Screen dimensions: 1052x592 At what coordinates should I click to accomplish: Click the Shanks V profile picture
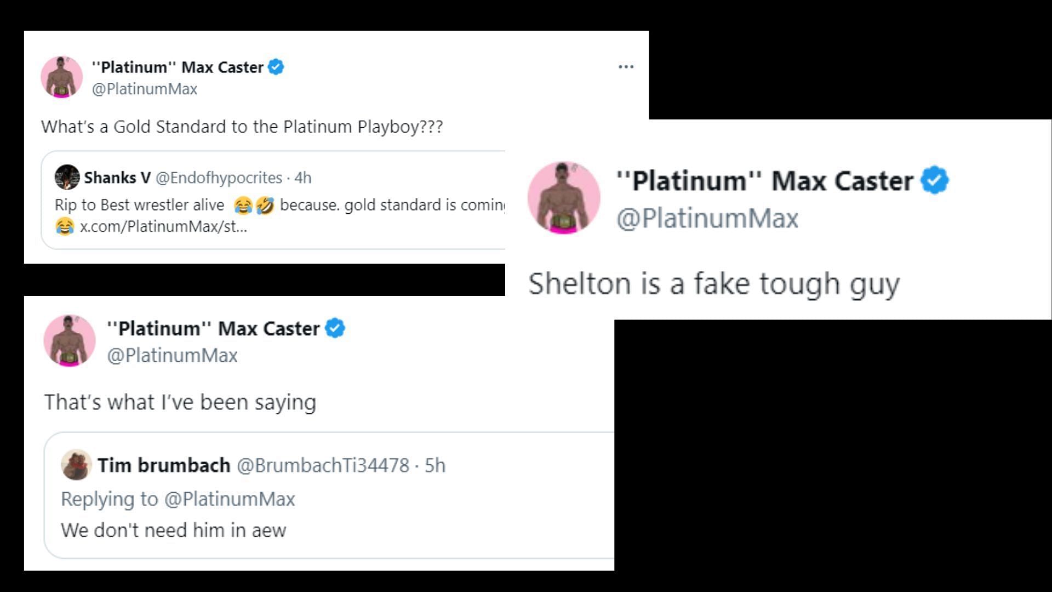pyautogui.click(x=67, y=177)
